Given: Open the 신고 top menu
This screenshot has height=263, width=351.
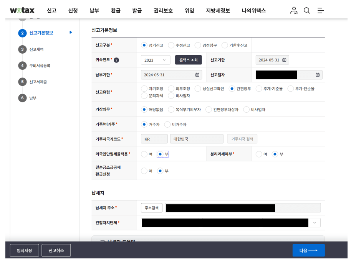Looking at the screenshot, I should [x=52, y=10].
